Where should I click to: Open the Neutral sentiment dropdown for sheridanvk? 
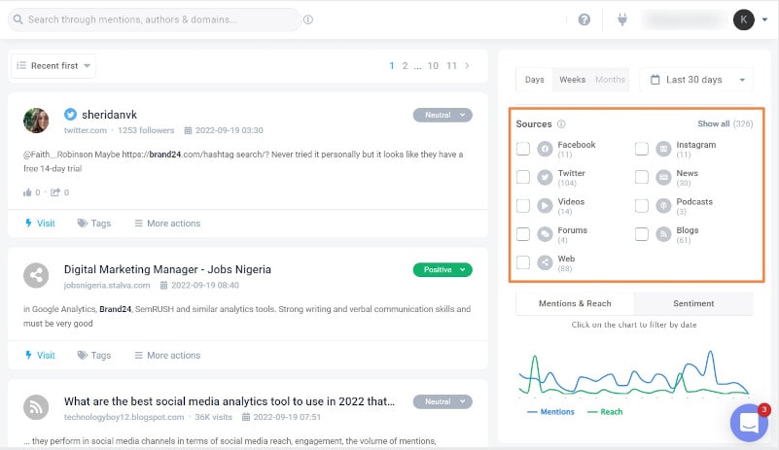click(x=443, y=115)
